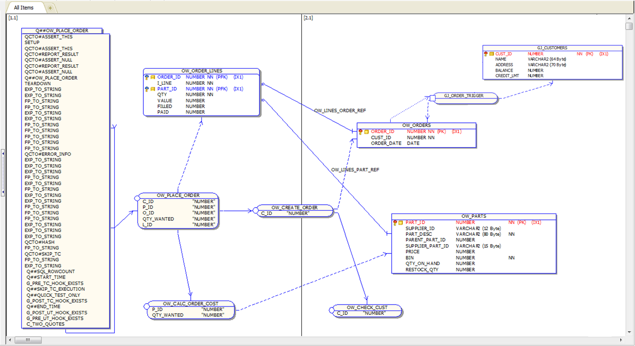Click SUPPLIER_PART_ID column in OW_PARTS
635x346 pixels.
[x=427, y=246]
